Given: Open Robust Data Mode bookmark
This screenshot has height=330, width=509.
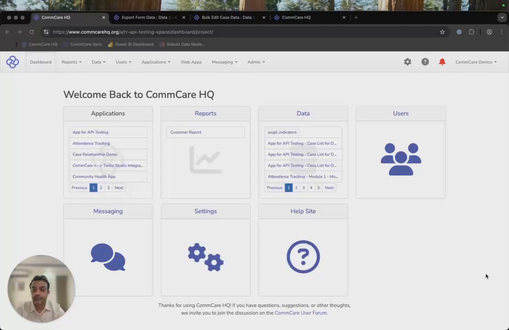Looking at the screenshot, I should [x=182, y=44].
